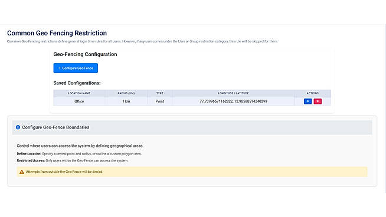Click the LONGITUDE / LATITUDE column header
This screenshot has width=386, height=217.
tap(233, 93)
